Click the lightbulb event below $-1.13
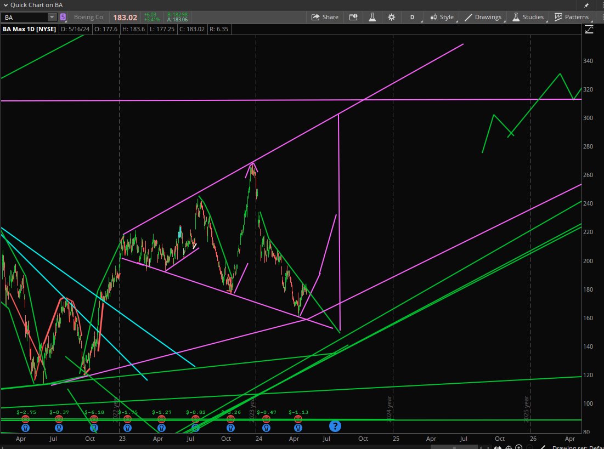Screen dimensions: 604x449 coord(298,428)
